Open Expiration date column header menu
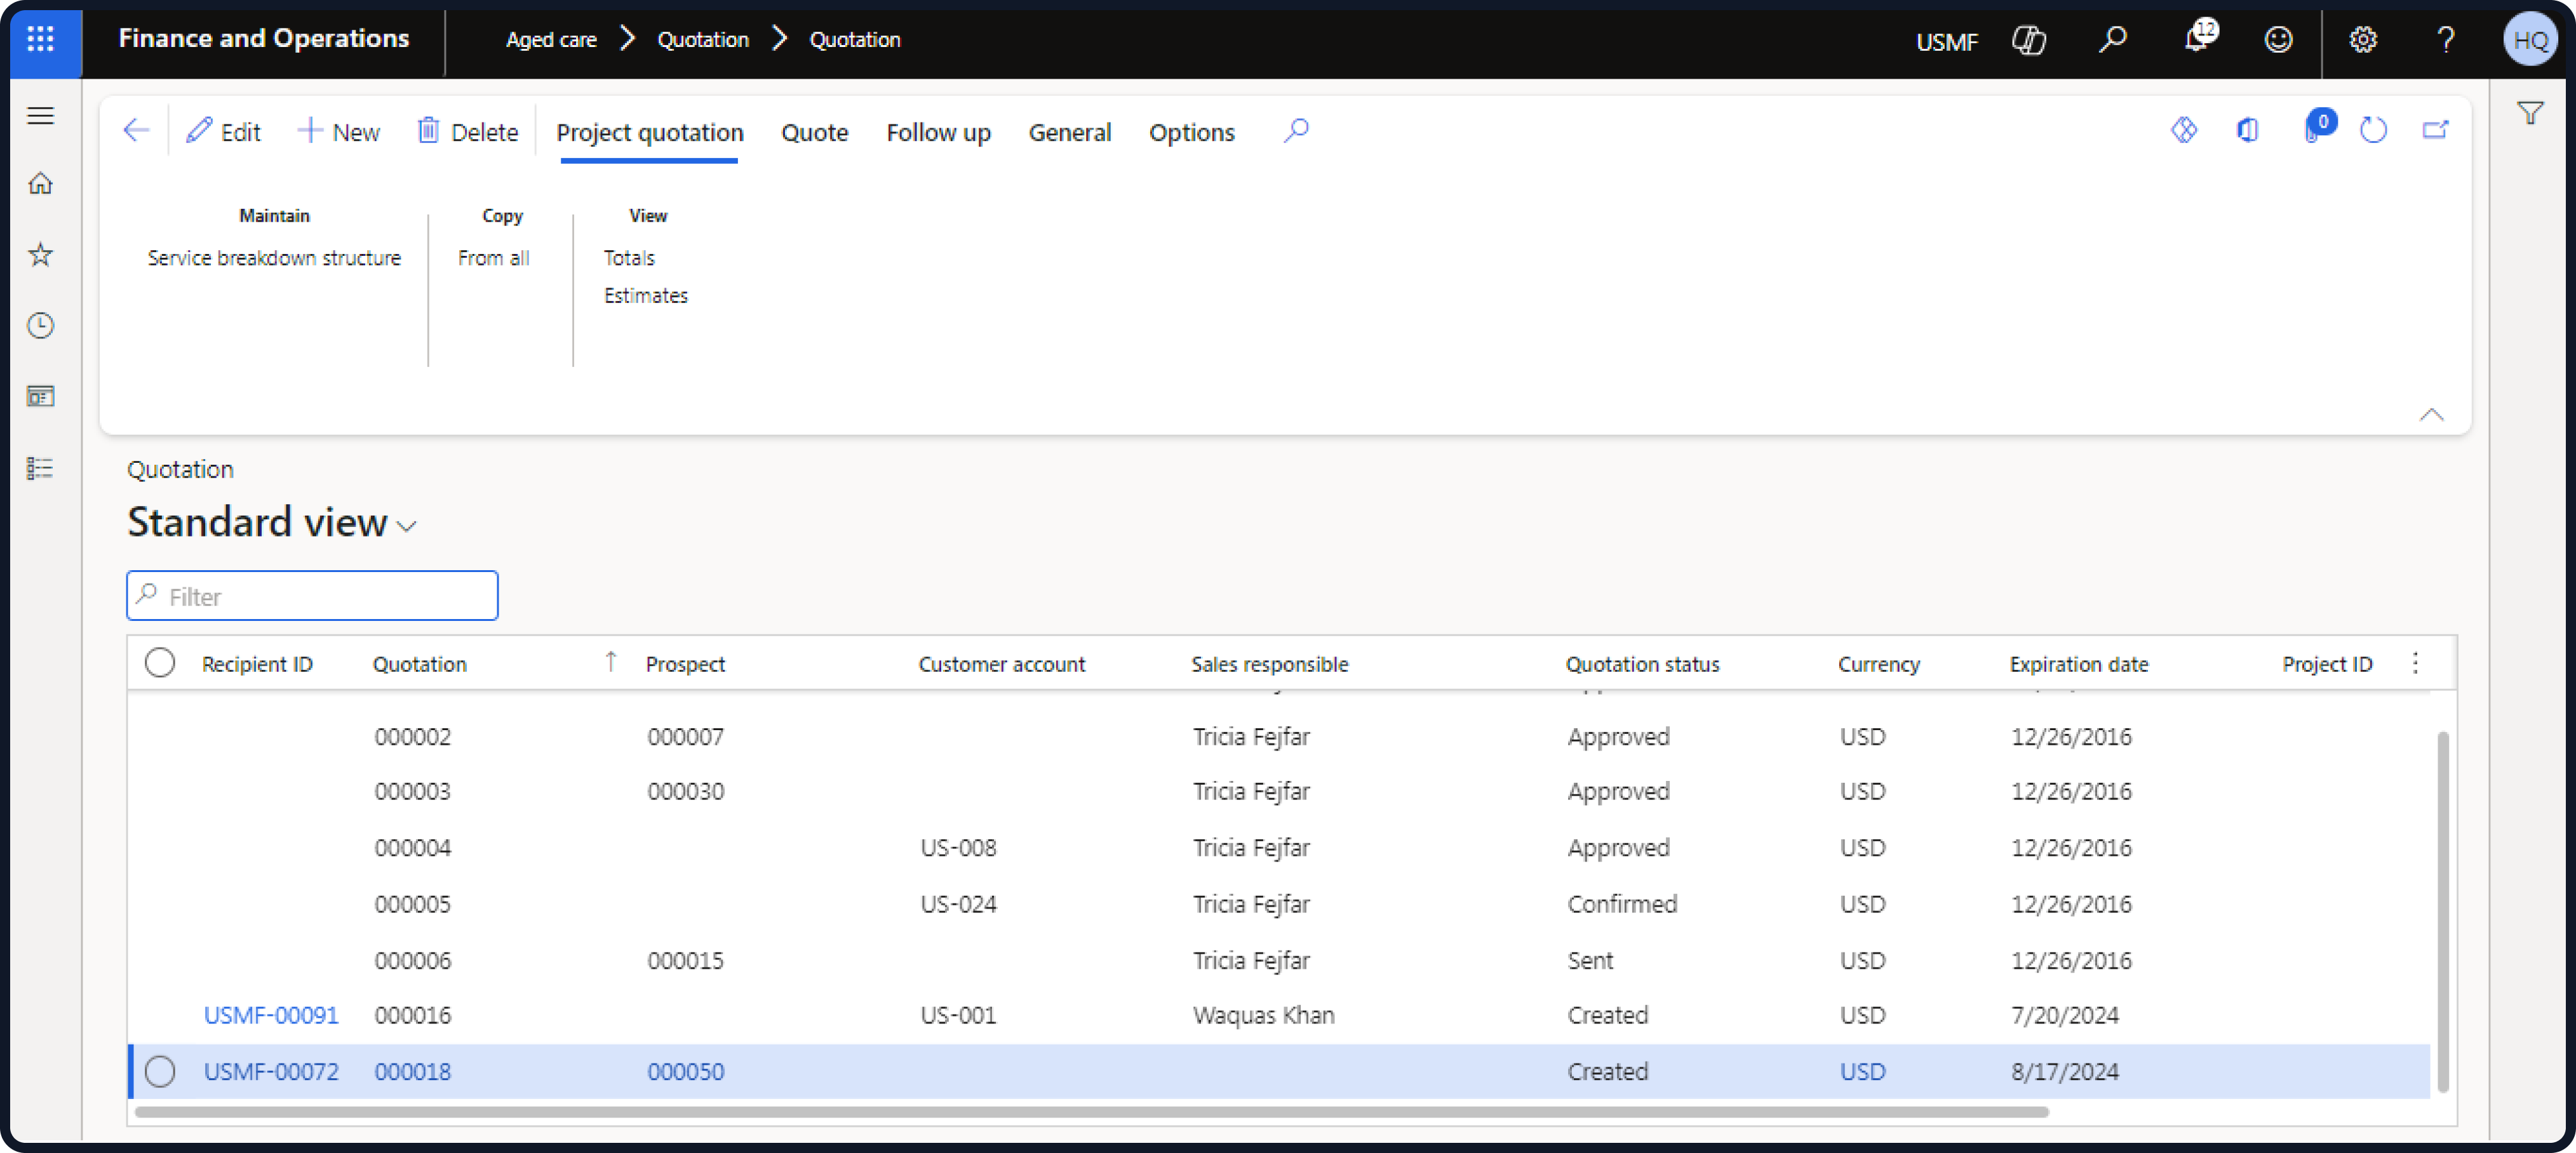Image resolution: width=2576 pixels, height=1153 pixels. point(2079,664)
